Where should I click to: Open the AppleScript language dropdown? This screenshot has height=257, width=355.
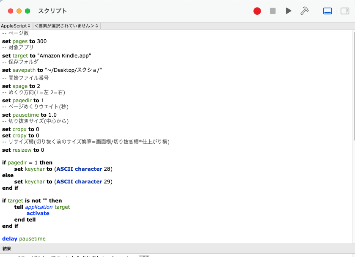pos(14,26)
